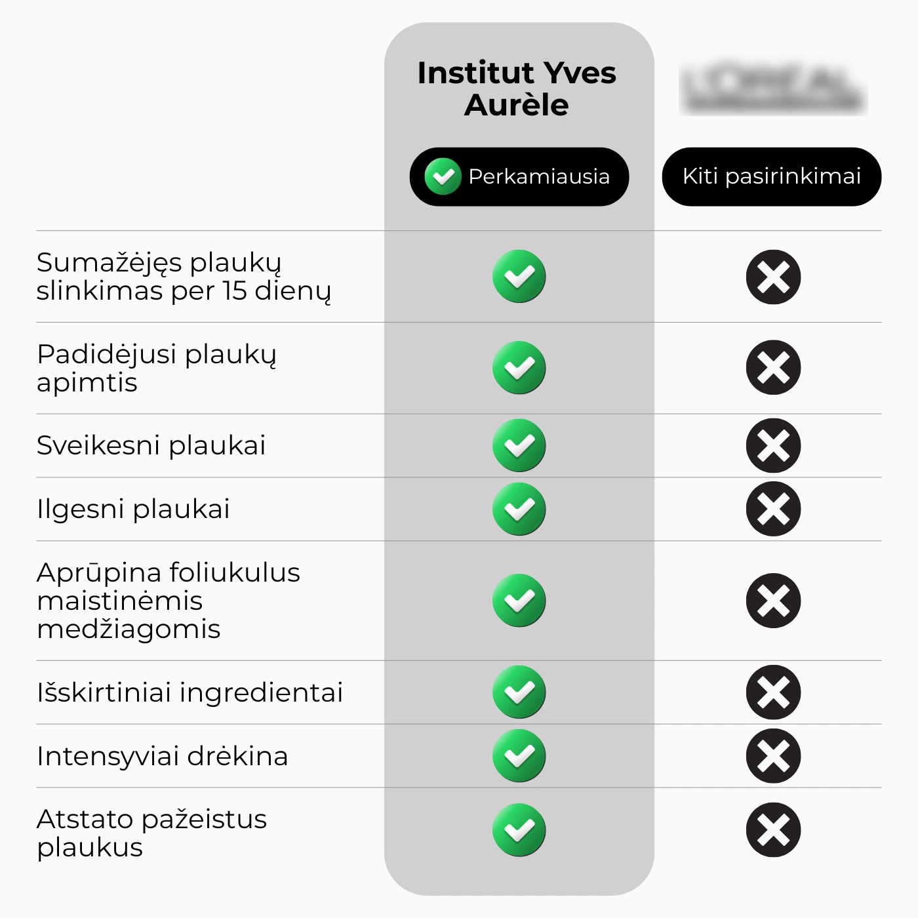Image resolution: width=918 pixels, height=918 pixels.
Task: Click the Atstato pažeistus plaukus label
Action: tap(152, 833)
